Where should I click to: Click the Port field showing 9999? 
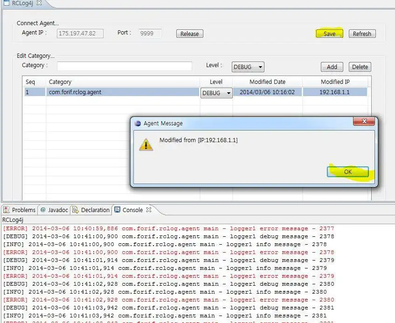150,33
